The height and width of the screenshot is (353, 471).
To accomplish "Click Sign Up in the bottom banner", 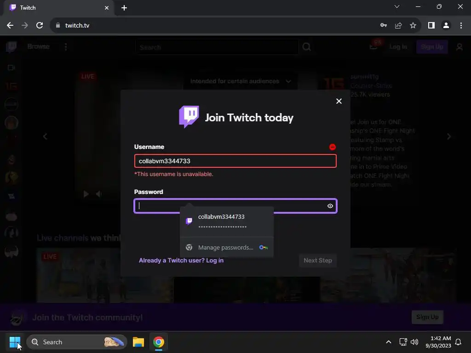I will pos(427,317).
